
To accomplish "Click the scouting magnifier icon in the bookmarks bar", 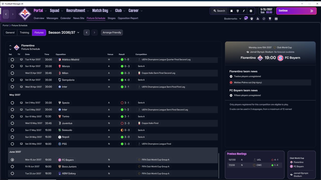I will click(258, 19).
